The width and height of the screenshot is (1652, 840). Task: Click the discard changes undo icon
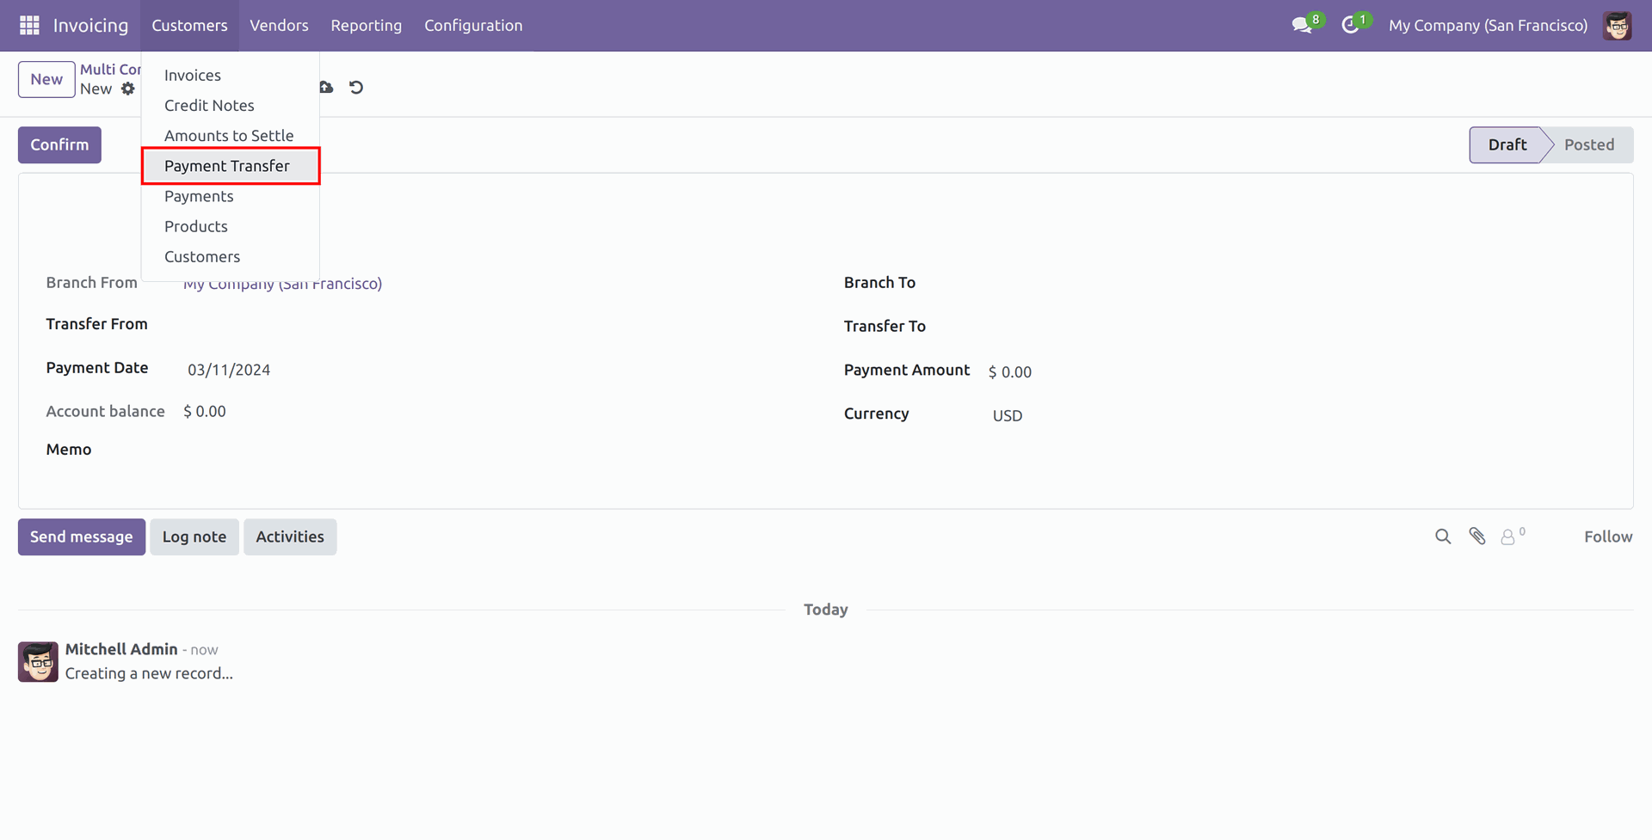[x=356, y=87]
